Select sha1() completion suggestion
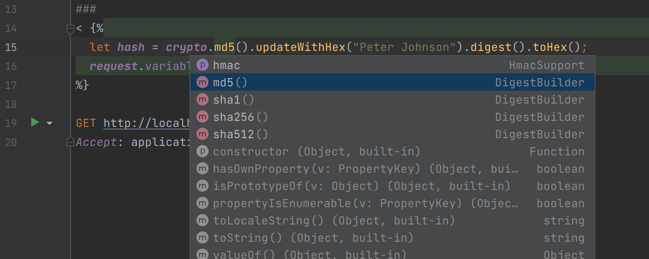Screen dimensions: 649x259 point(233,100)
